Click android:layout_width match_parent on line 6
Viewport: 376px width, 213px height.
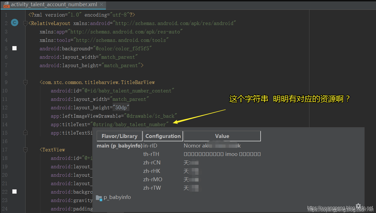click(x=89, y=57)
